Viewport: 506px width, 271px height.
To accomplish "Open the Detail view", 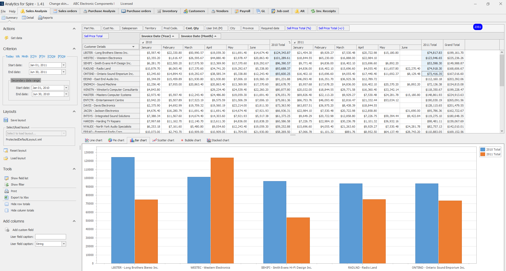I will tap(28, 18).
